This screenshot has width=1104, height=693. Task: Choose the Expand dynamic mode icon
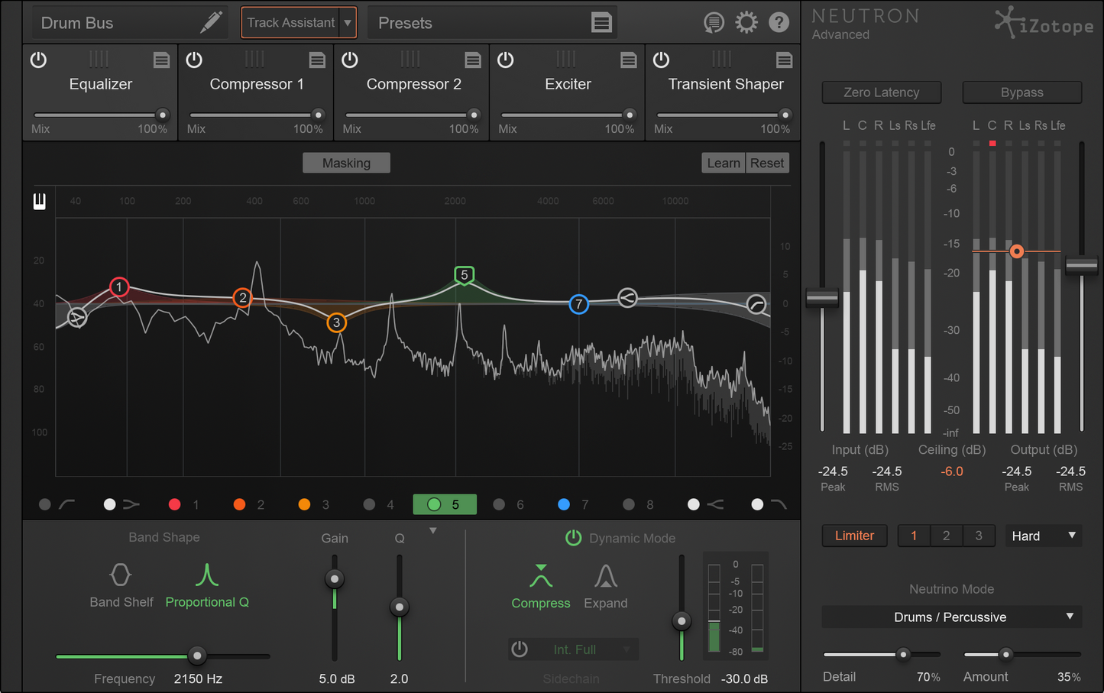tap(605, 576)
